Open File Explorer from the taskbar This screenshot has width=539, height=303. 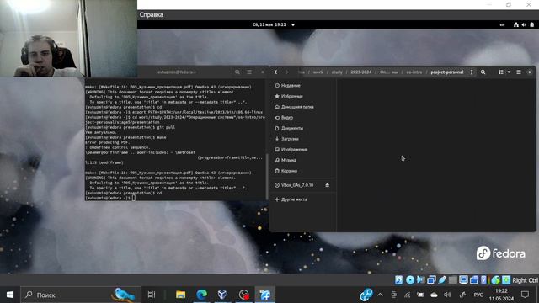[180, 295]
